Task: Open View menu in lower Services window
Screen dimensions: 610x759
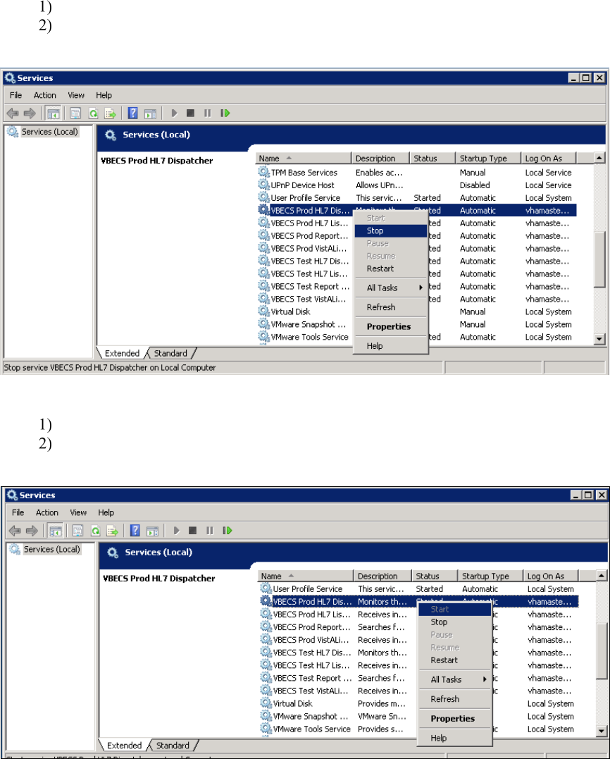Action: pos(78,512)
